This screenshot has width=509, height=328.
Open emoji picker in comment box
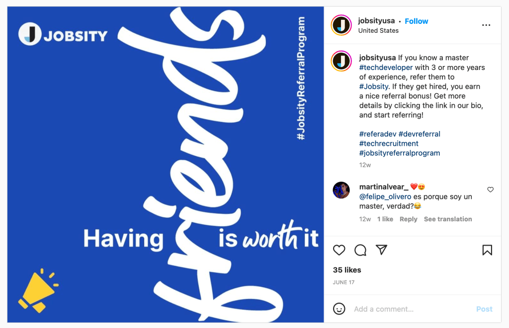click(x=339, y=309)
